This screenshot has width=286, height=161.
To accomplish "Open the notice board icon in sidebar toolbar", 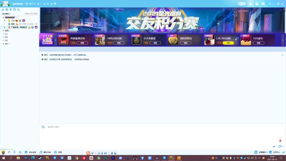I will [14, 10].
